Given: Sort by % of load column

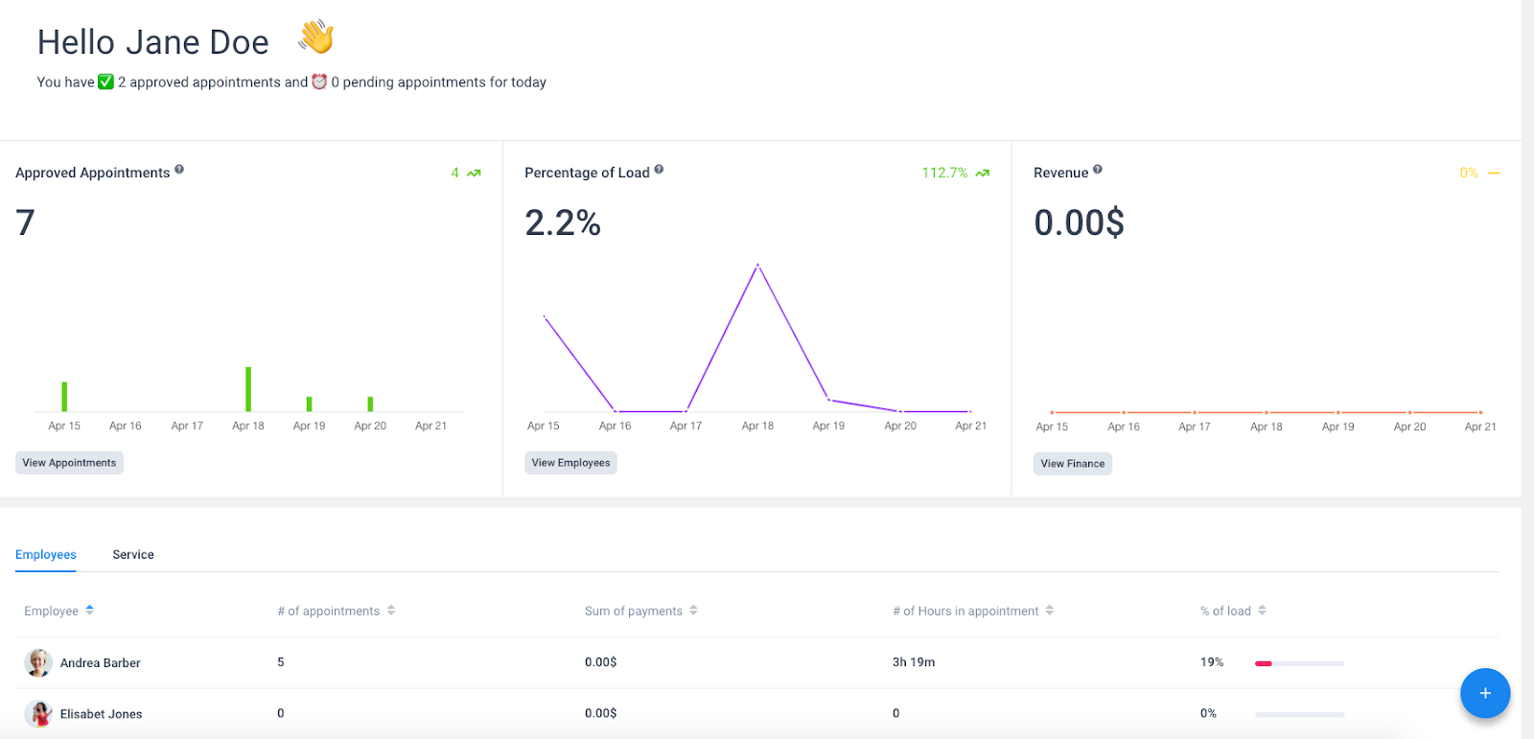Looking at the screenshot, I should click(x=1262, y=611).
